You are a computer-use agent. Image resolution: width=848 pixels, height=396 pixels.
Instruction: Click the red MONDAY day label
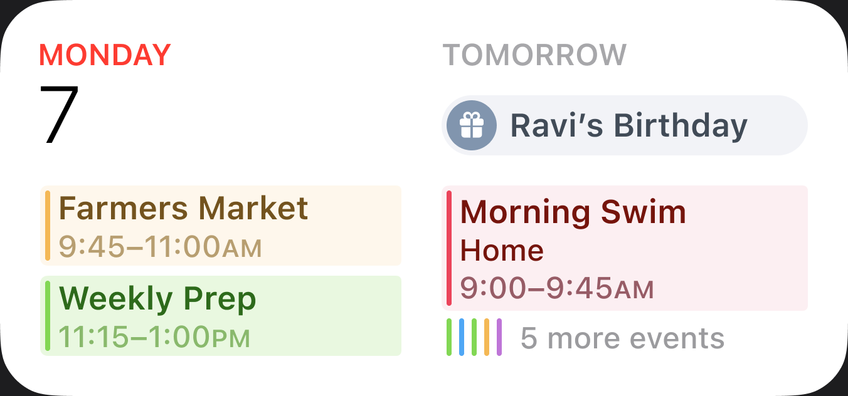tap(105, 55)
